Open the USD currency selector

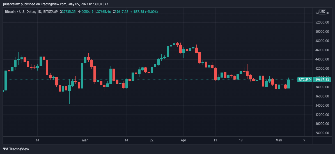click(x=322, y=12)
